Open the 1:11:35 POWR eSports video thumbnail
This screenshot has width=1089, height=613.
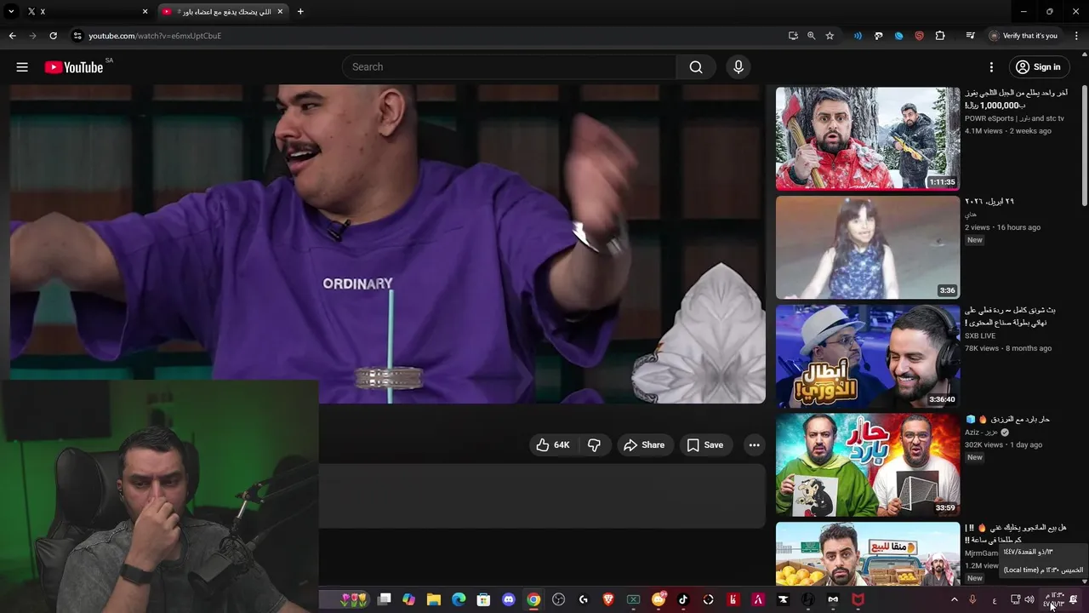(867, 138)
